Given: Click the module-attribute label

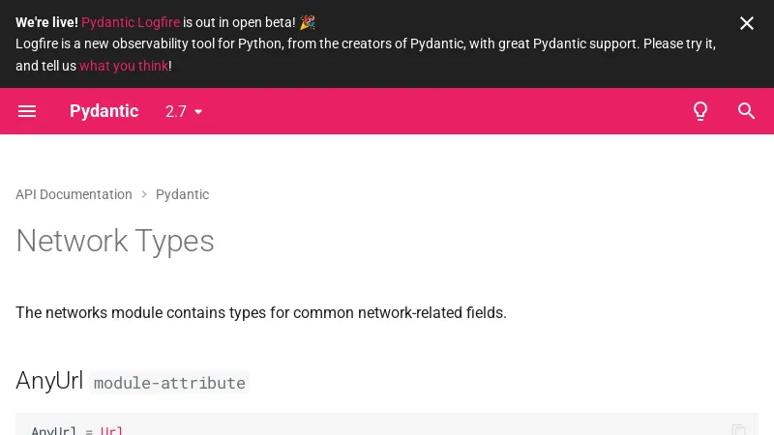Looking at the screenshot, I should coord(169,383).
